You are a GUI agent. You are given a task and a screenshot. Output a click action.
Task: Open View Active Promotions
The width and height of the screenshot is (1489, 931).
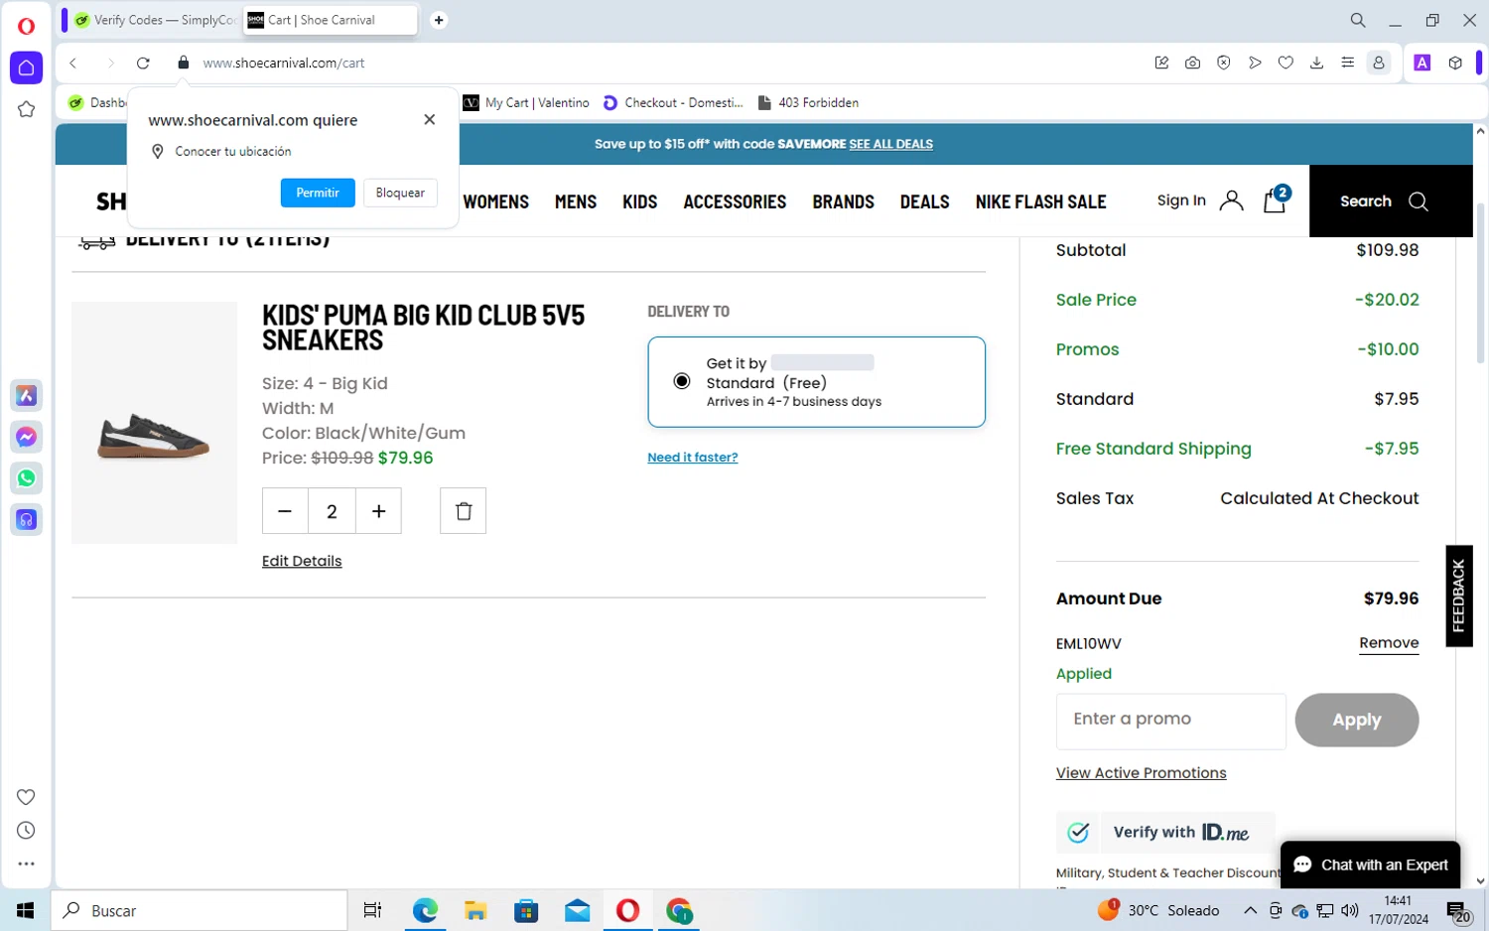click(1142, 773)
